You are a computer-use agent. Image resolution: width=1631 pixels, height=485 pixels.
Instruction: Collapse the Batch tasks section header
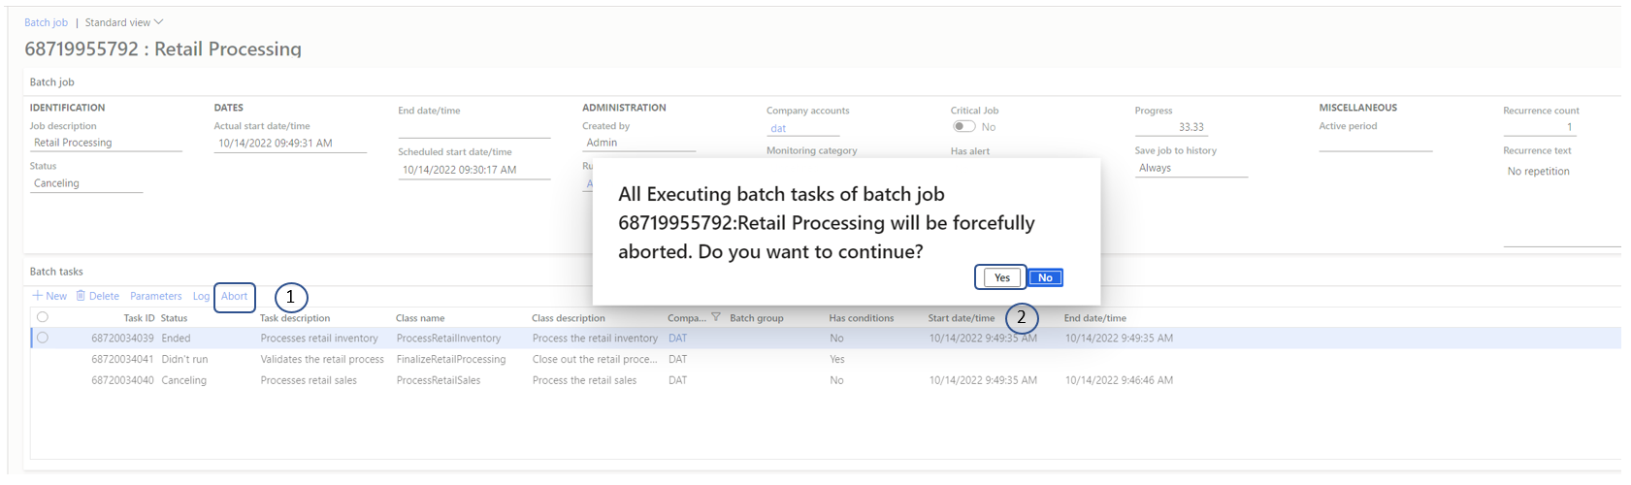[56, 272]
